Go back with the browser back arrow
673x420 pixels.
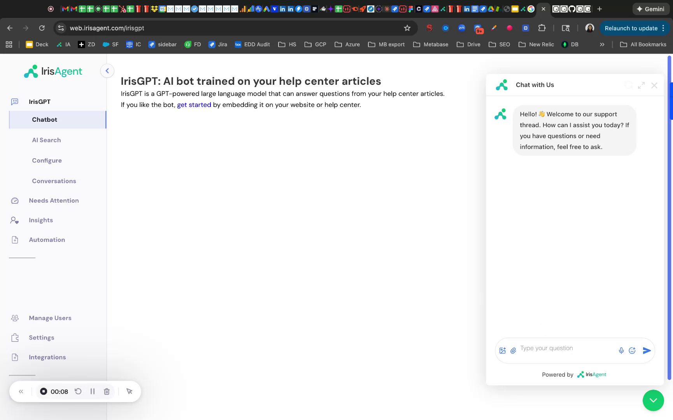(10, 28)
